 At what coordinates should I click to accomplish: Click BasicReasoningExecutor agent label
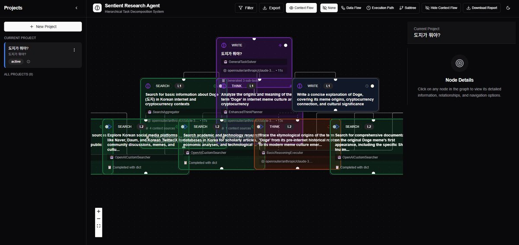click(285, 153)
